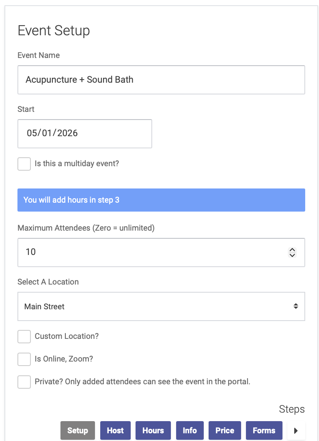Toggle the Is Online, Zoom checkbox
Viewport: 319px width, 441px height.
[24, 359]
